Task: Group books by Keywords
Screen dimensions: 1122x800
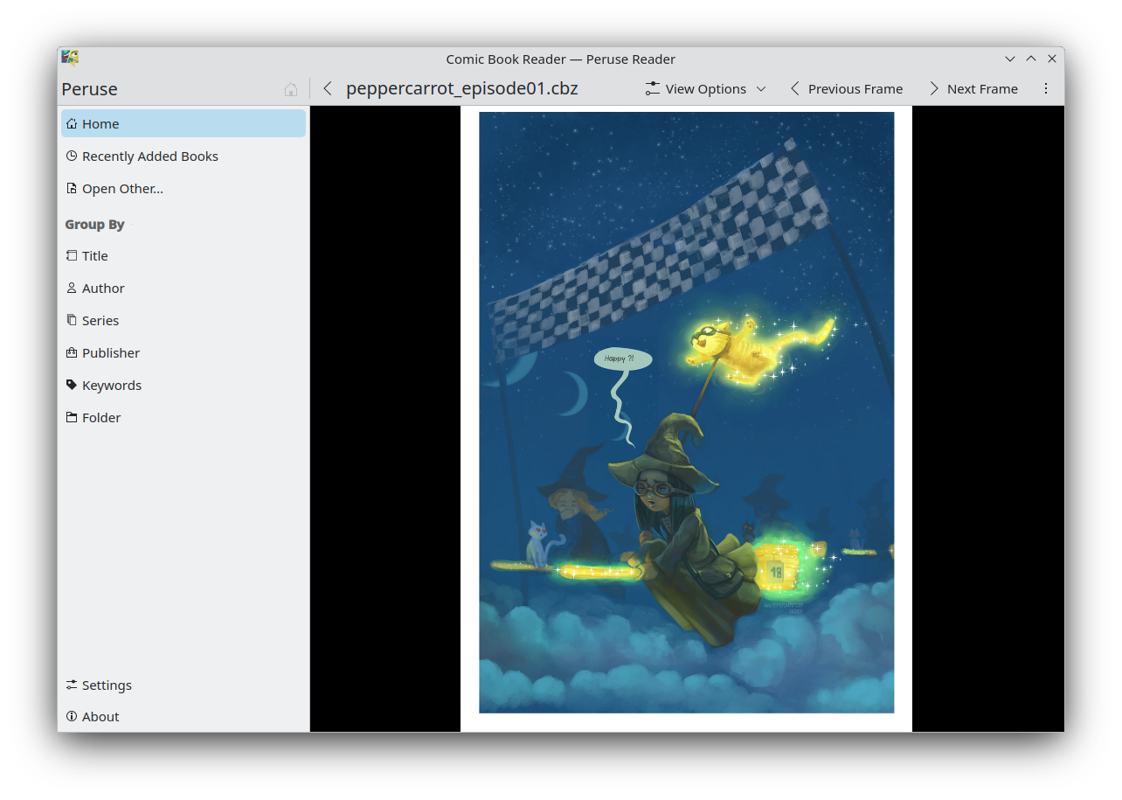Action: pyautogui.click(x=111, y=386)
